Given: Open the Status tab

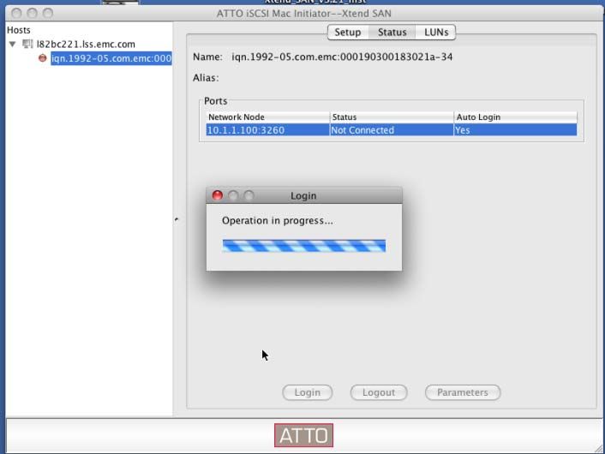Looking at the screenshot, I should [392, 32].
